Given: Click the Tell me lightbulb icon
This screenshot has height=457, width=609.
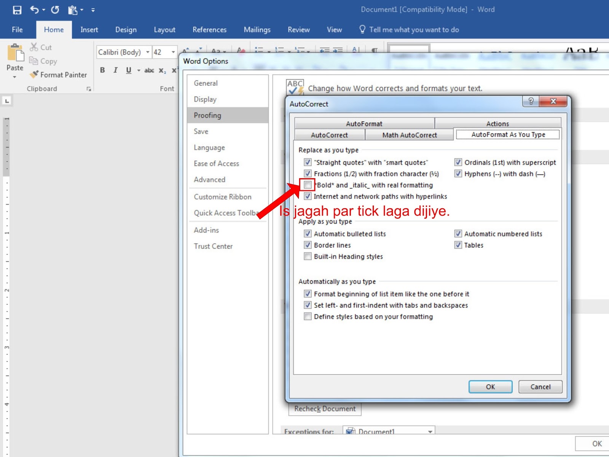Looking at the screenshot, I should click(362, 29).
